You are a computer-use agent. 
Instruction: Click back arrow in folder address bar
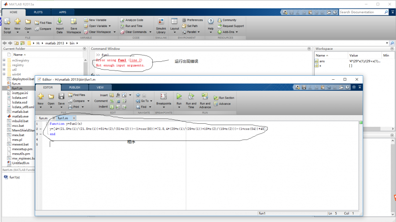(x=4, y=43)
